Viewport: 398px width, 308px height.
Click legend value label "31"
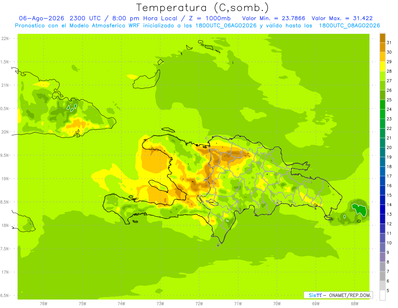(389, 43)
